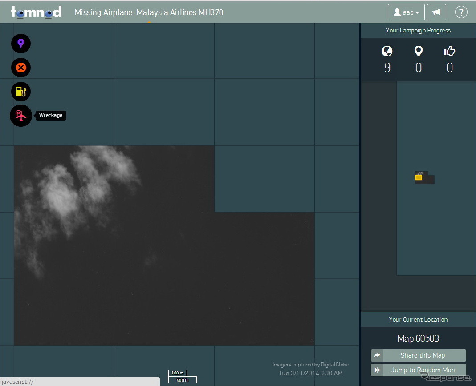Select the orange X marker tool
The height and width of the screenshot is (386, 476).
pyautogui.click(x=21, y=68)
